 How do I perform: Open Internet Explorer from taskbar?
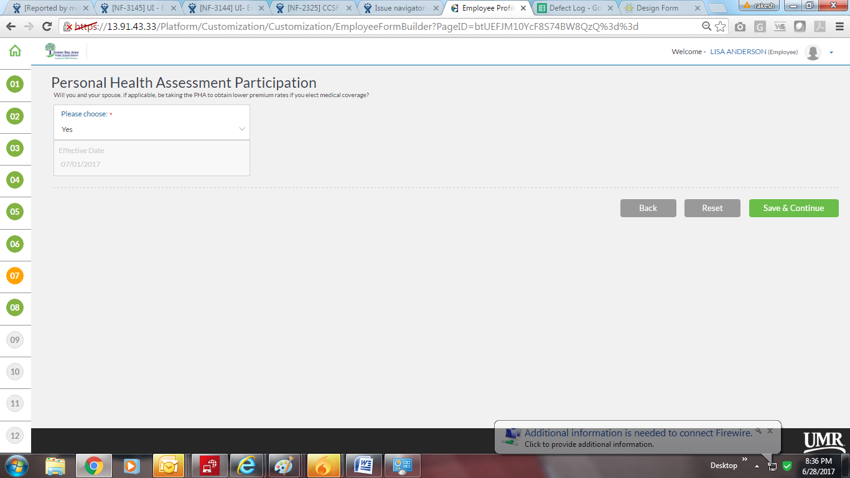[246, 466]
